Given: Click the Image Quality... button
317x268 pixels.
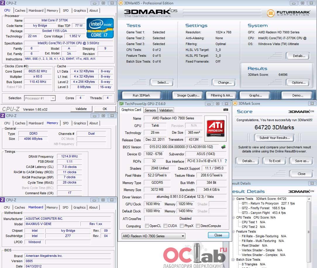Looking at the screenshot, I should [x=188, y=95].
